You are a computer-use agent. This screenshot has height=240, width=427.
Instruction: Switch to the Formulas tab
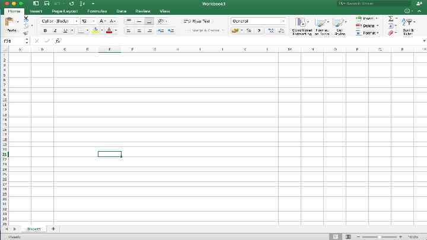[x=97, y=11]
